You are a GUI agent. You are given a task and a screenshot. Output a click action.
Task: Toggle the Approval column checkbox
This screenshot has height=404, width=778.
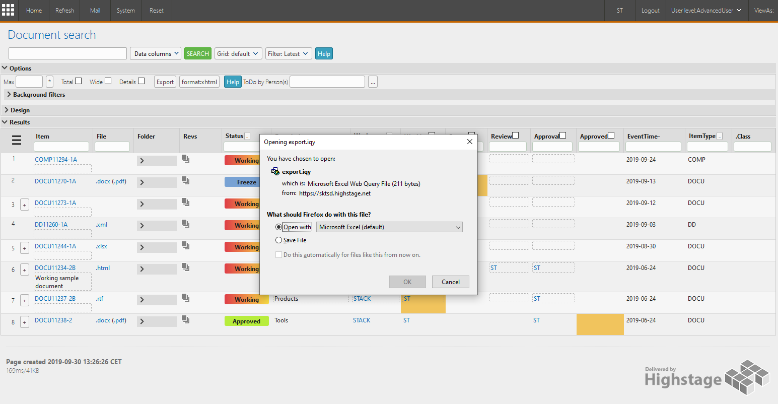[563, 136]
